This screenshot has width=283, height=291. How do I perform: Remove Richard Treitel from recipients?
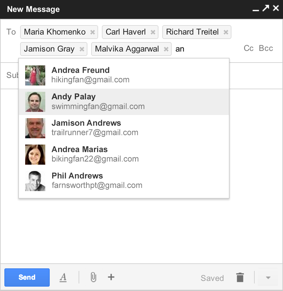(226, 32)
